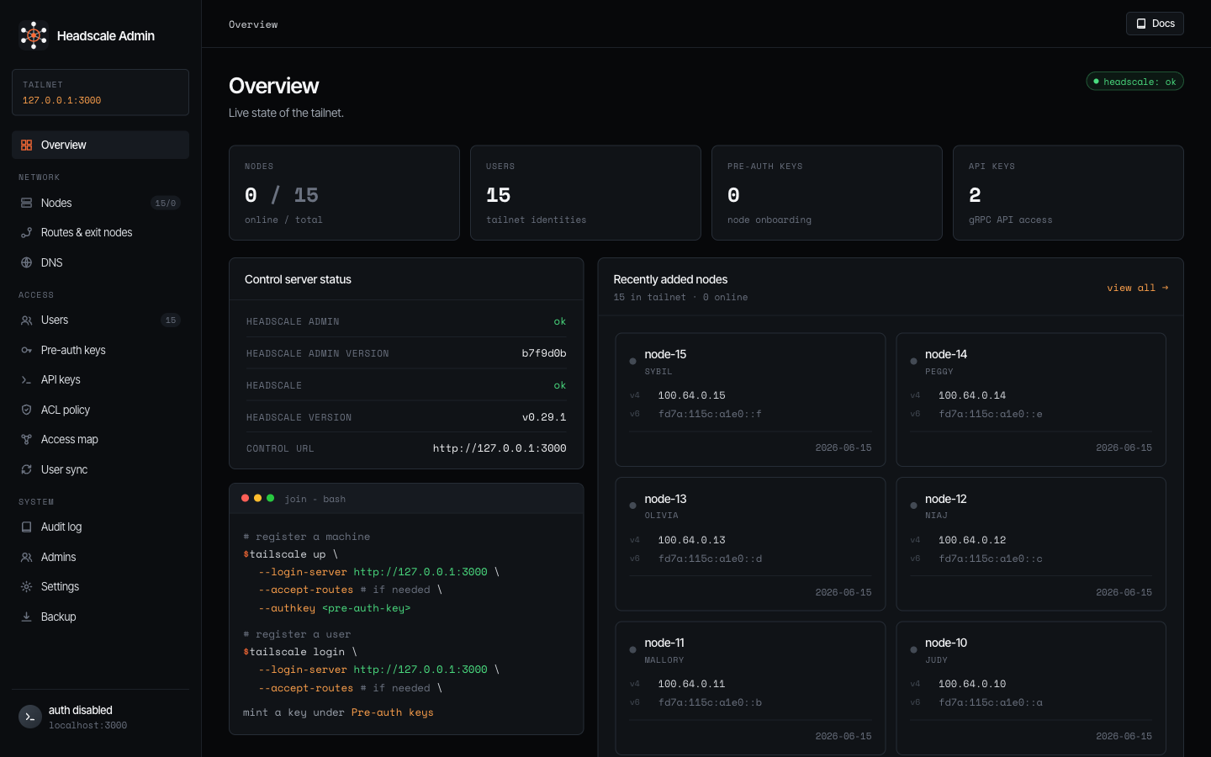Click the Recently added nodes heading
Screen dimensions: 1211x757
click(x=670, y=279)
